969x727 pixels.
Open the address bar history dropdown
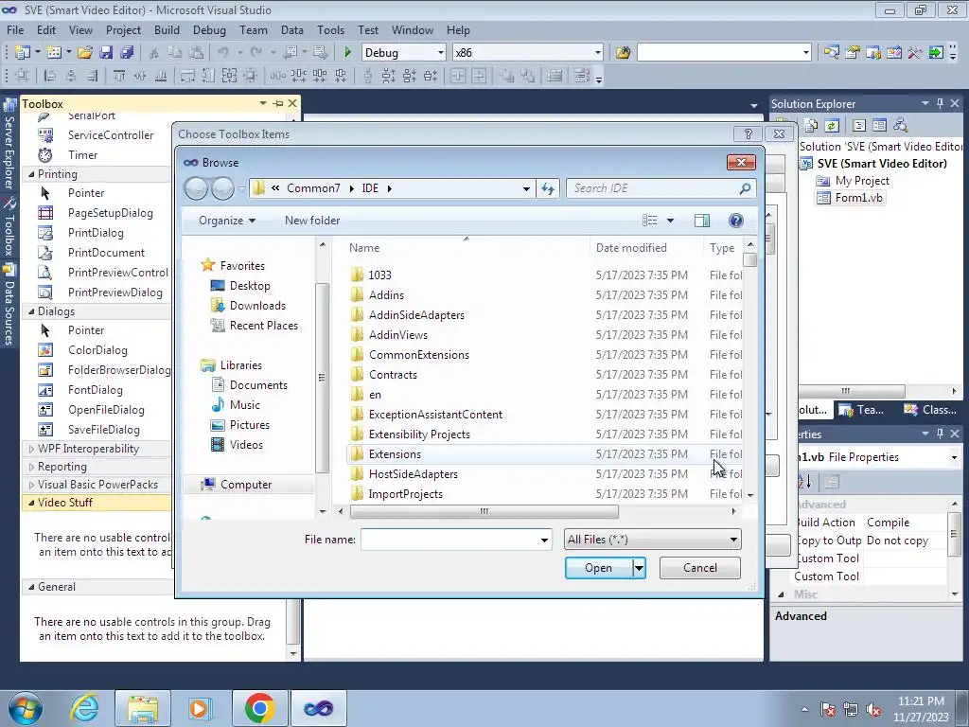point(526,188)
